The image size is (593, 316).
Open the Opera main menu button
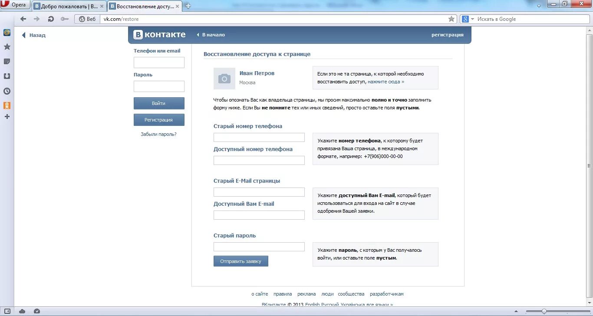click(16, 5)
